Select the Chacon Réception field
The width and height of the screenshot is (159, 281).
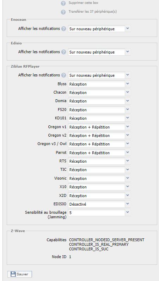[99, 93]
